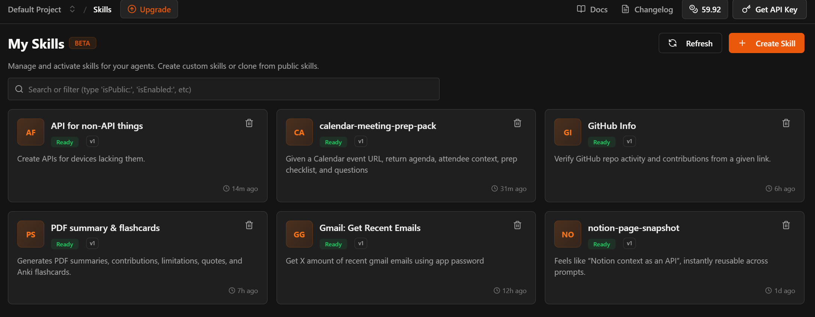This screenshot has height=317, width=815.
Task: Focus the skills search filter field
Action: 224,89
